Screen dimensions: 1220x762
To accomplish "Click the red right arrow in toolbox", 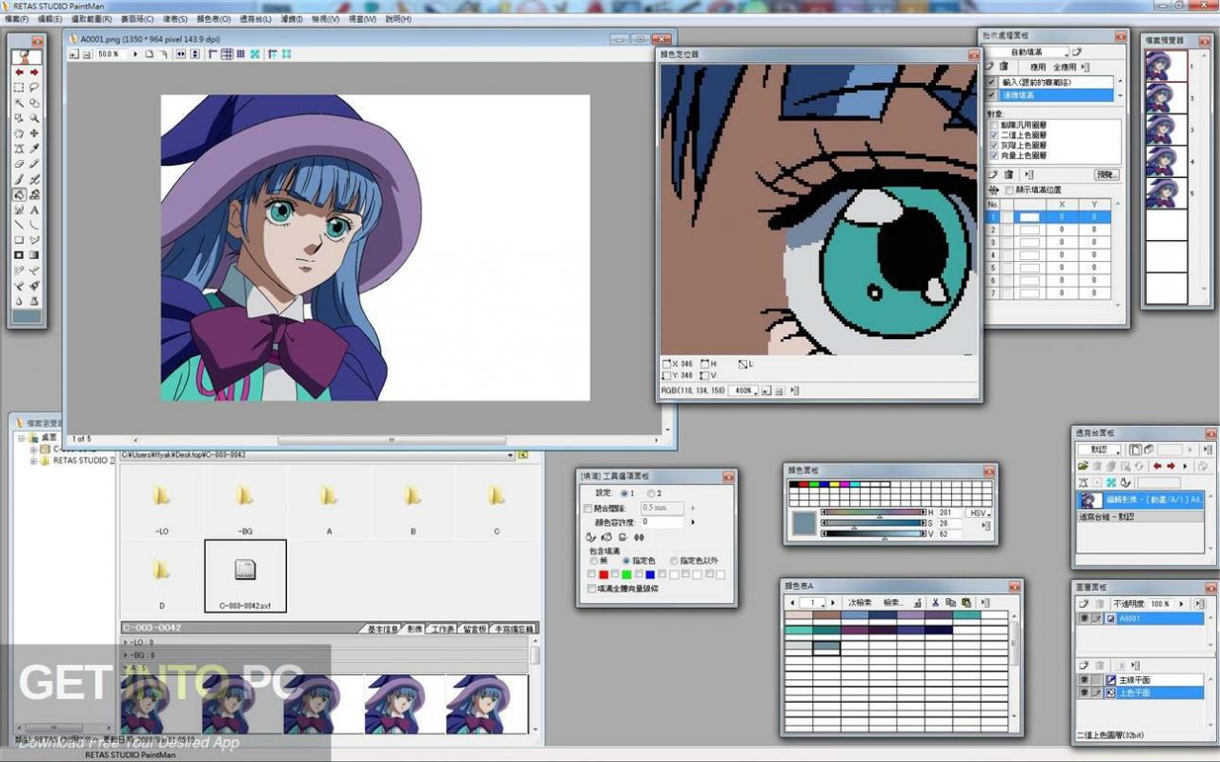I will pyautogui.click(x=34, y=72).
